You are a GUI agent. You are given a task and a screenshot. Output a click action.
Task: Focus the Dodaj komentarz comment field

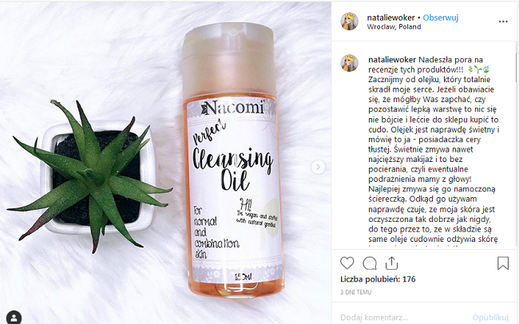(404, 318)
